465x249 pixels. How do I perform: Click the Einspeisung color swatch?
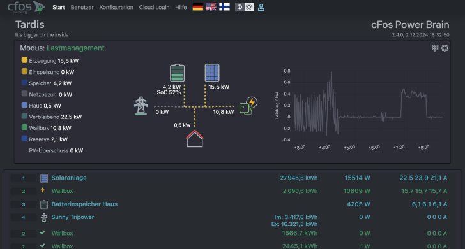(x=24, y=71)
